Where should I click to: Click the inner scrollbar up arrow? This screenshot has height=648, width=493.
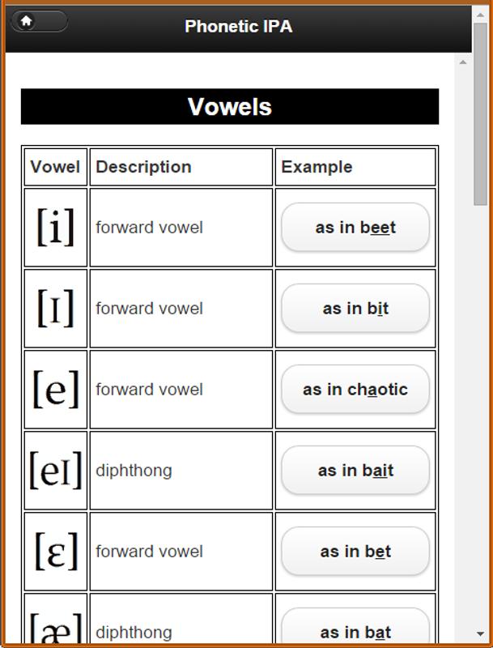pos(463,62)
